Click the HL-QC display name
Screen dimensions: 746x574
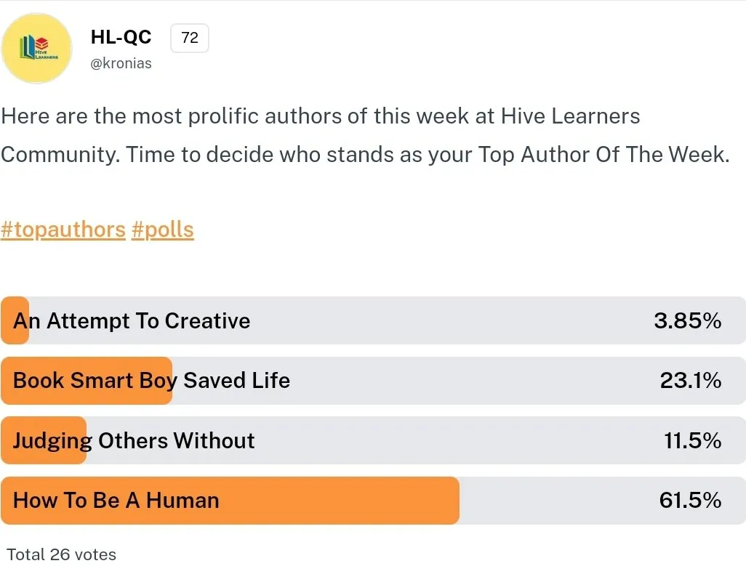point(121,37)
